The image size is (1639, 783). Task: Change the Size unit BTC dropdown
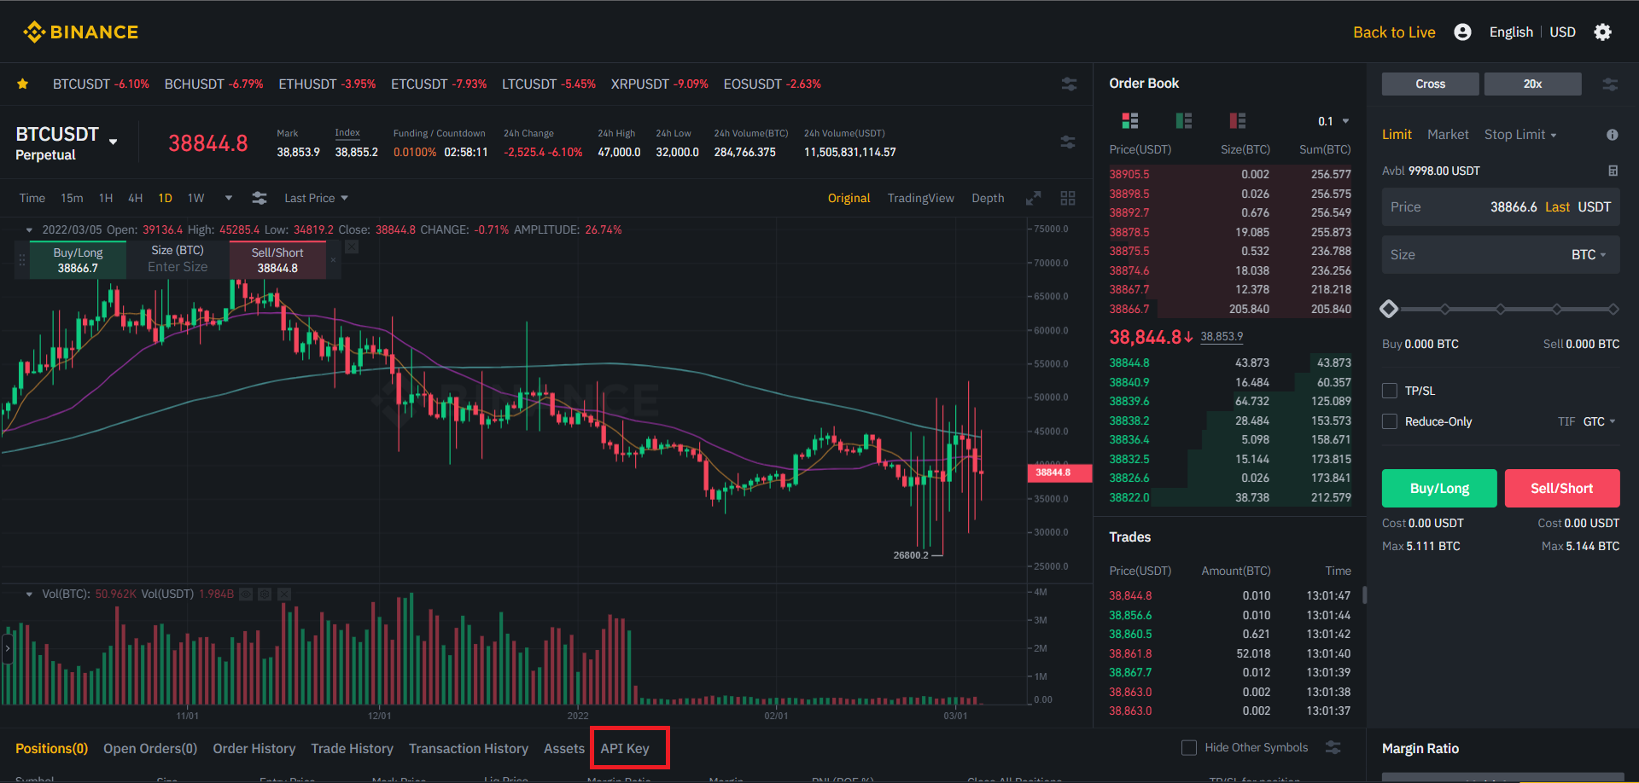click(1589, 255)
